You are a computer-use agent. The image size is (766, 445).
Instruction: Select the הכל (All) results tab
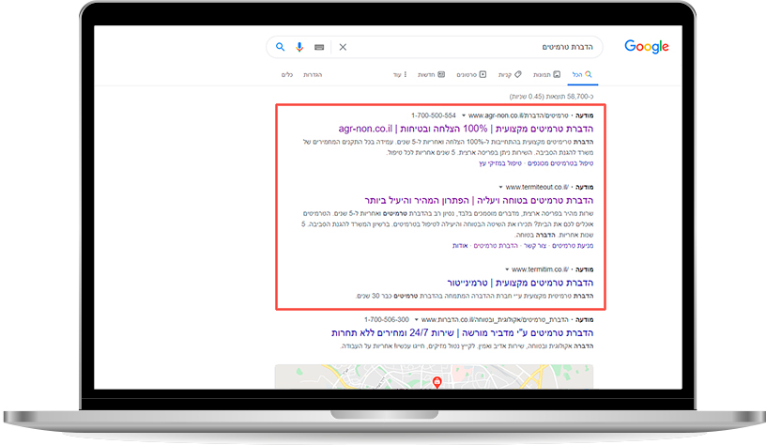[x=582, y=75]
